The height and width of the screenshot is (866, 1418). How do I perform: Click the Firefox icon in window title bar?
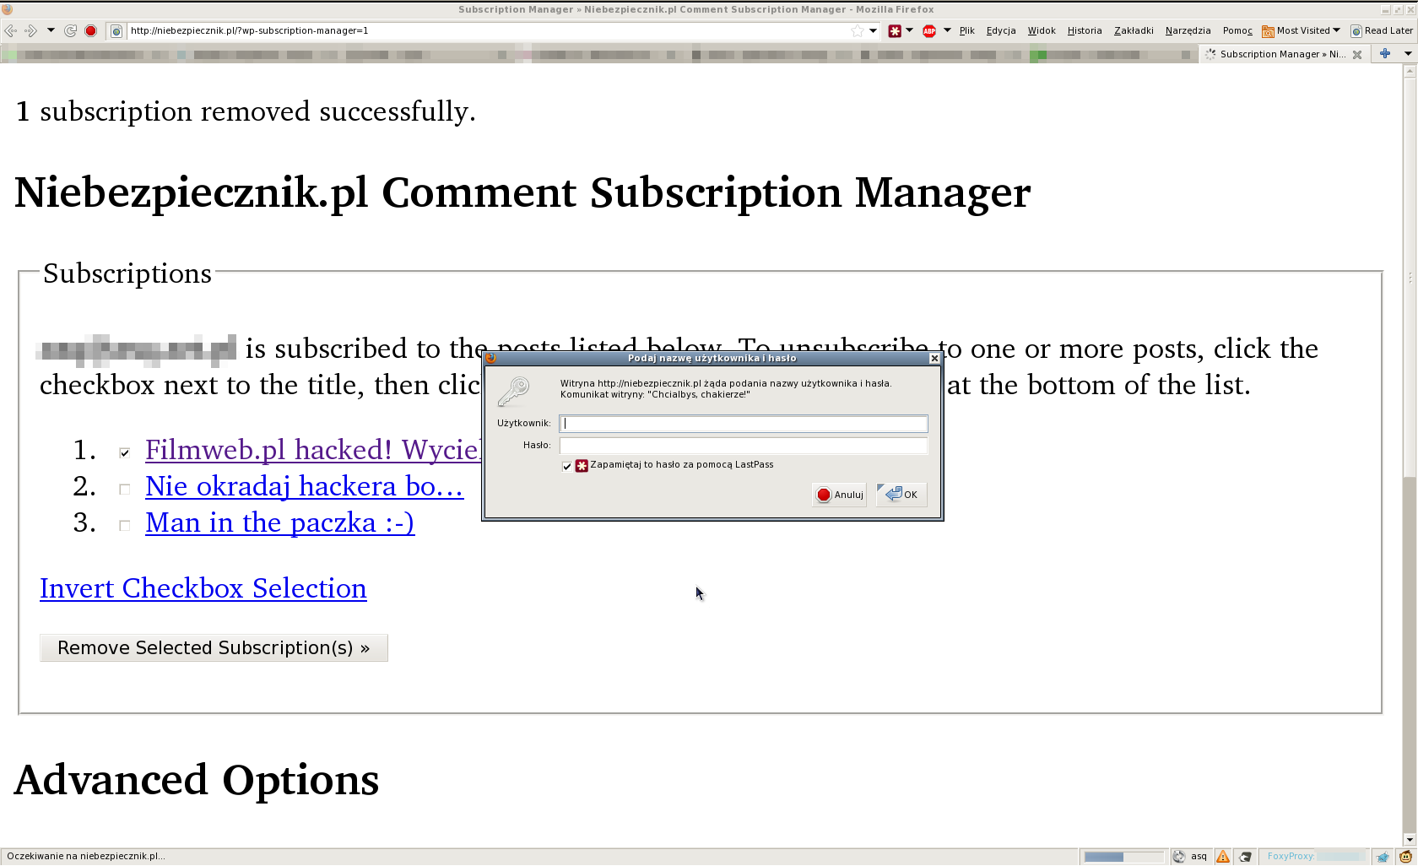(x=8, y=9)
